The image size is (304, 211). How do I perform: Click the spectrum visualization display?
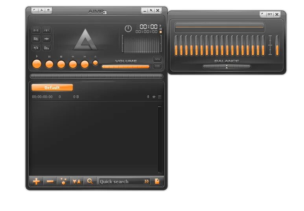coord(142,44)
